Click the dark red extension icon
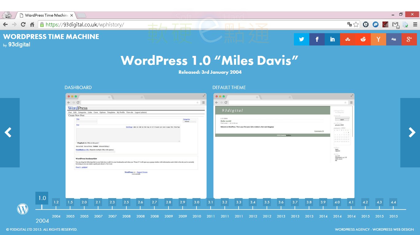This screenshot has height=235, width=420. (x=385, y=25)
